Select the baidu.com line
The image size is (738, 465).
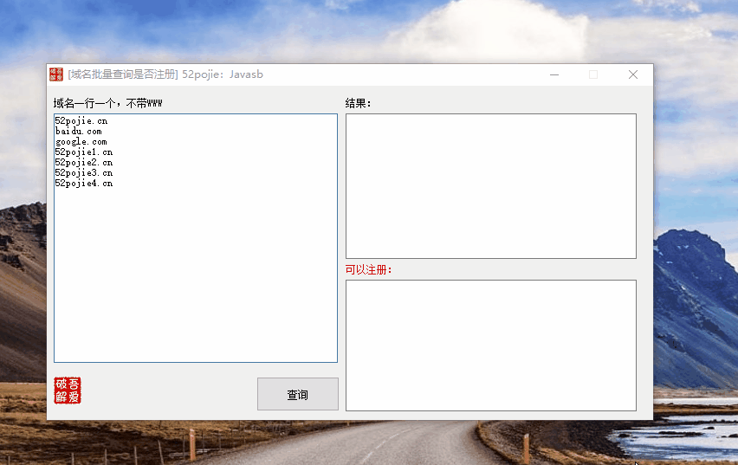point(78,132)
